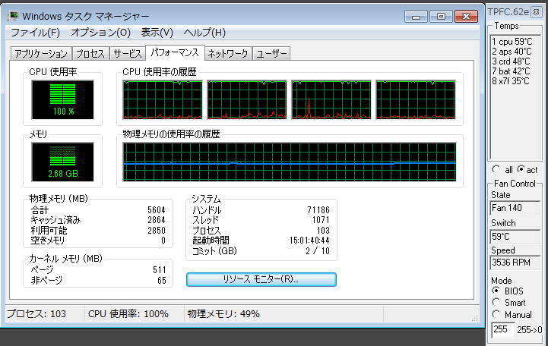Viewport: 548px width, 346px height.
Task: Open the ファイル(F) menu
Action: tap(35, 33)
